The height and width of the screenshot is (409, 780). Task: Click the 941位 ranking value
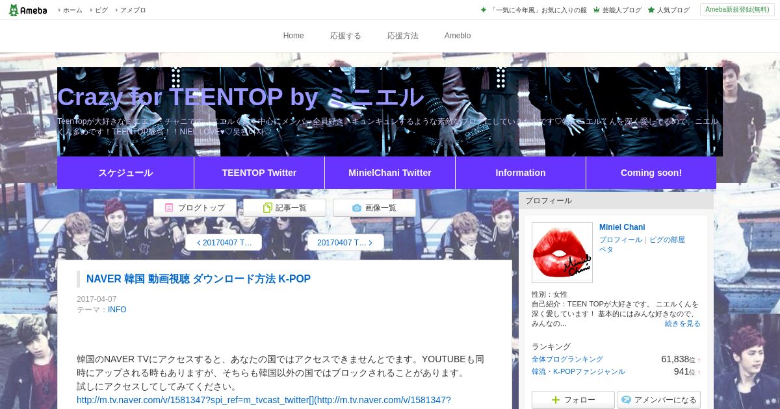point(684,371)
